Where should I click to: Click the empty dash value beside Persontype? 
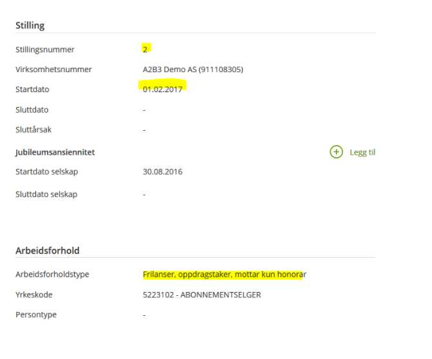144,315
